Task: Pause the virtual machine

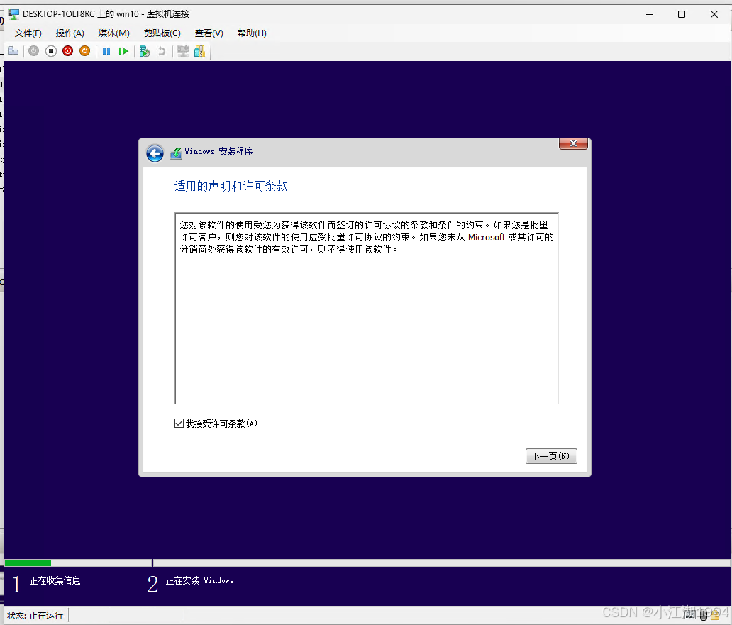Action: coord(106,51)
